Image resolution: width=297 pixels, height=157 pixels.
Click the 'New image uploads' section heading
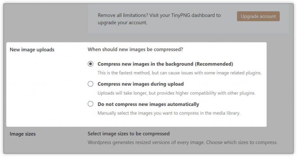[x=32, y=50]
